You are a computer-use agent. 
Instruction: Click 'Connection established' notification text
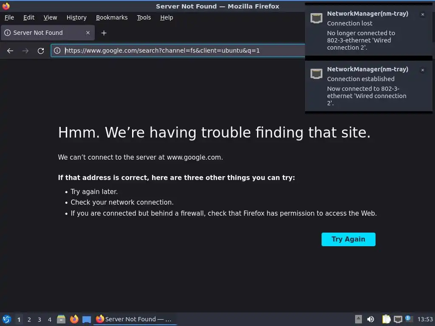coord(361,79)
